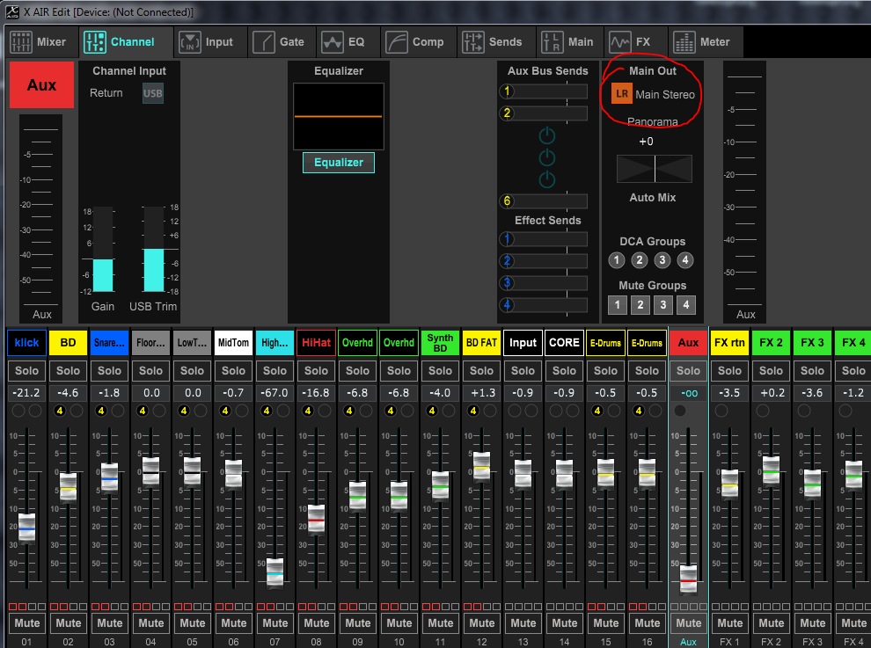Select the Input channel label
Viewport: 871px width, 648px height.
pos(523,343)
